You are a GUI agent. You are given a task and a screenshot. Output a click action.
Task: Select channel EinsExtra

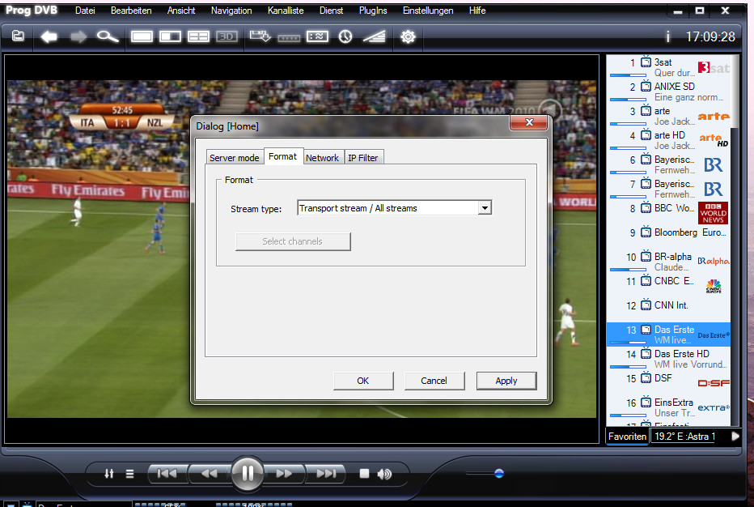point(668,407)
